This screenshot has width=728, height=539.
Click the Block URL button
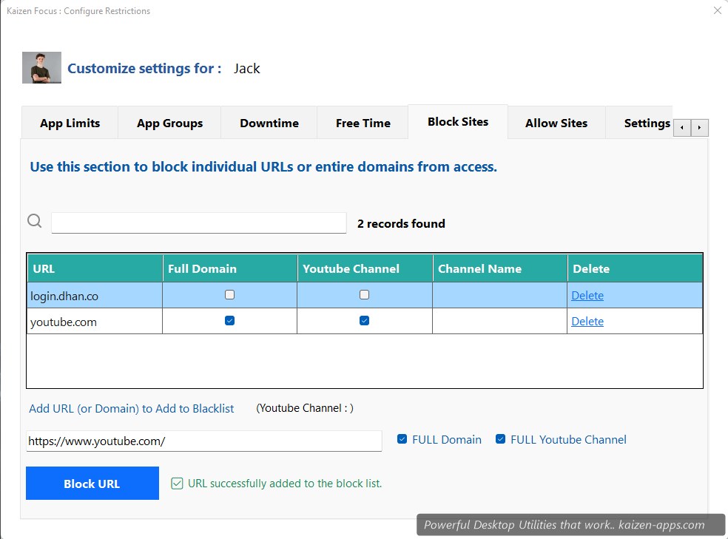pos(92,483)
